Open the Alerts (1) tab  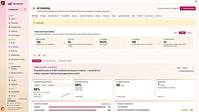click(x=159, y=16)
